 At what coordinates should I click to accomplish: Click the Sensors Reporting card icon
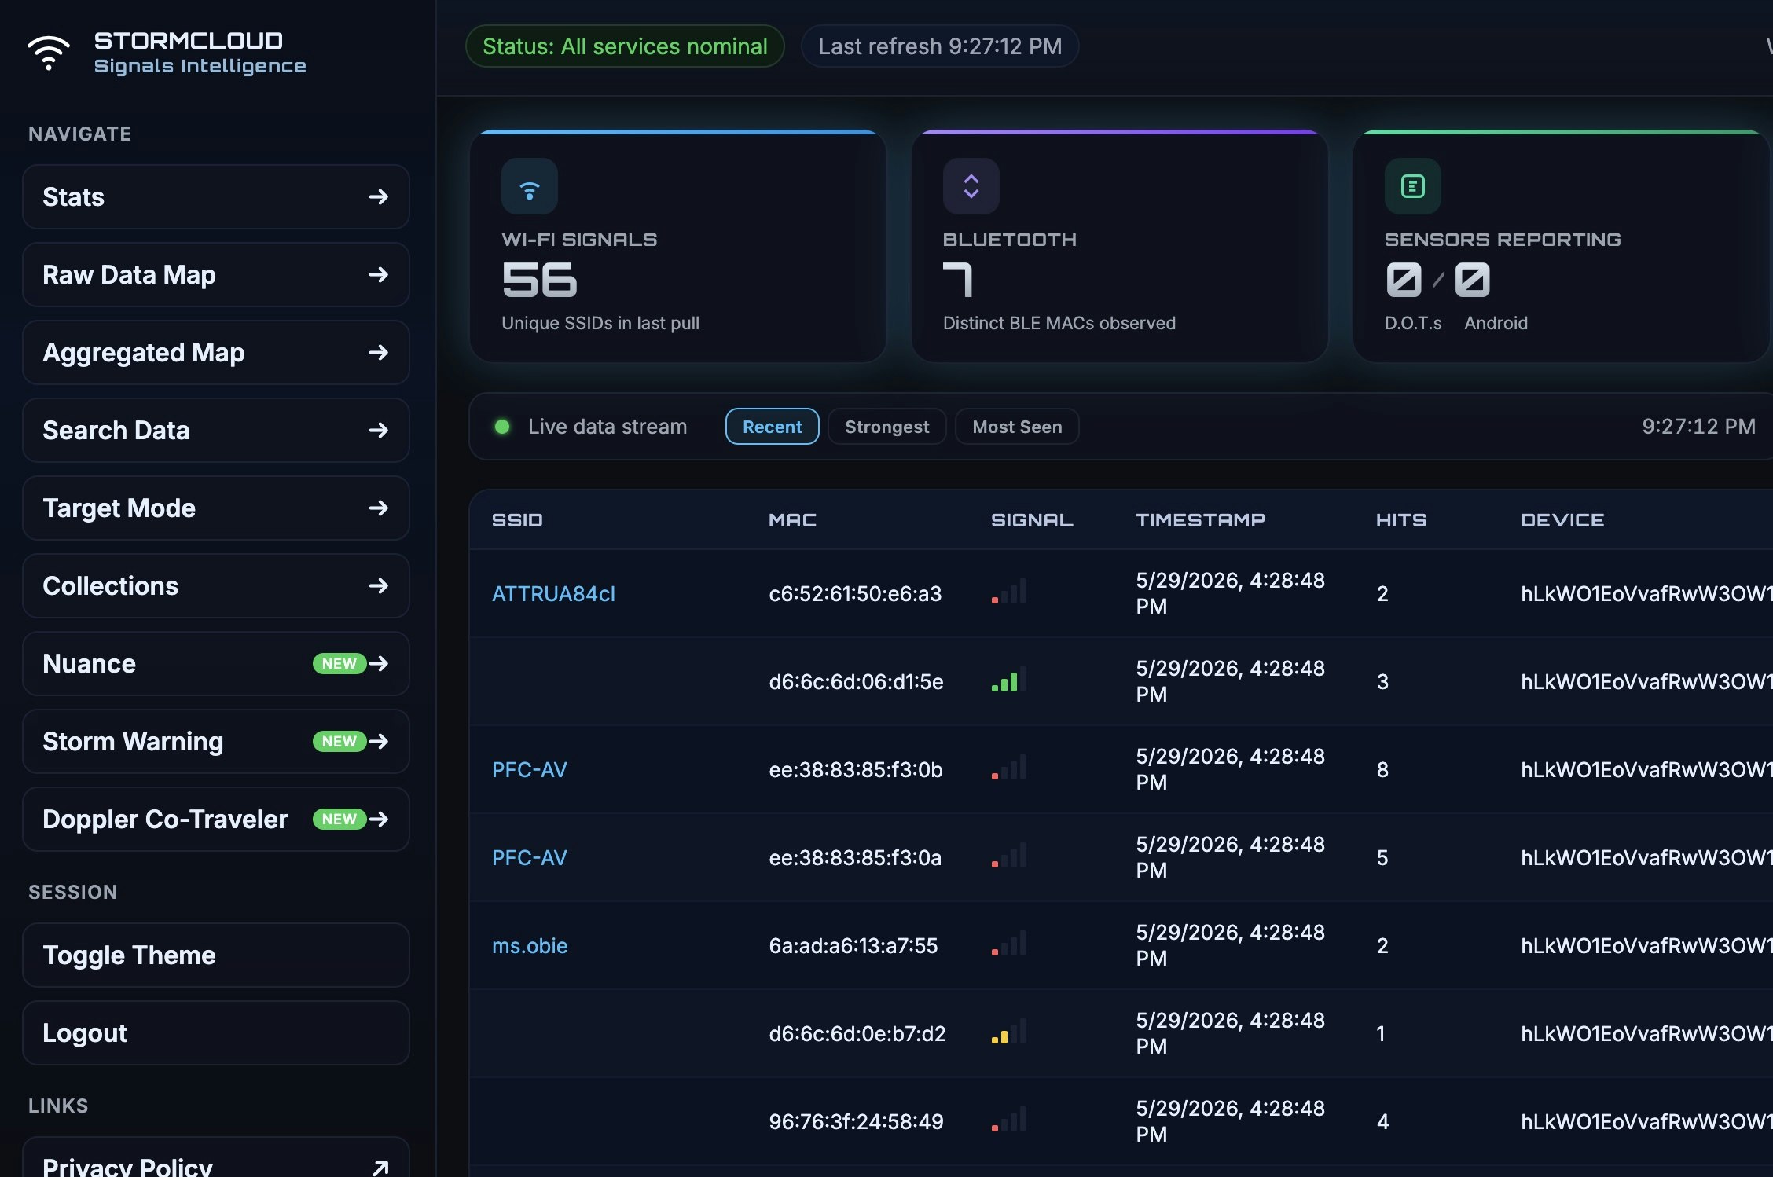point(1413,186)
